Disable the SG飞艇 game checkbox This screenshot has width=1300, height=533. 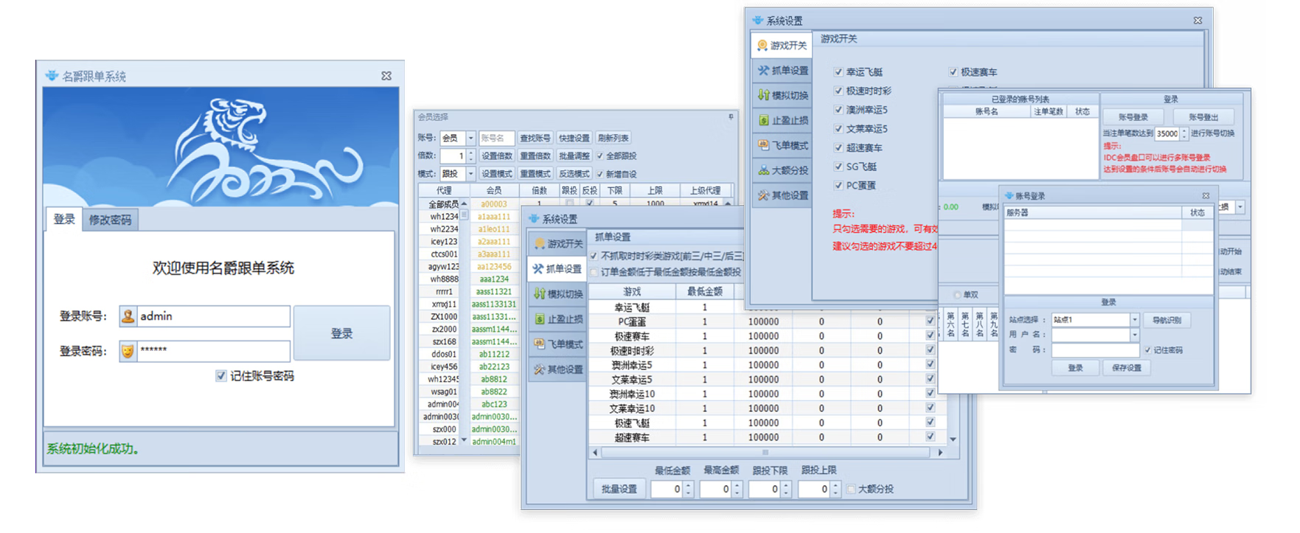click(838, 167)
